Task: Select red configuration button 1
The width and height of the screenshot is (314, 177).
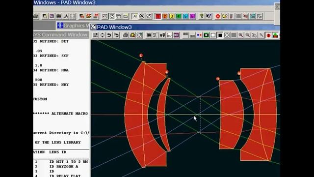Action: pyautogui.click(x=158, y=16)
